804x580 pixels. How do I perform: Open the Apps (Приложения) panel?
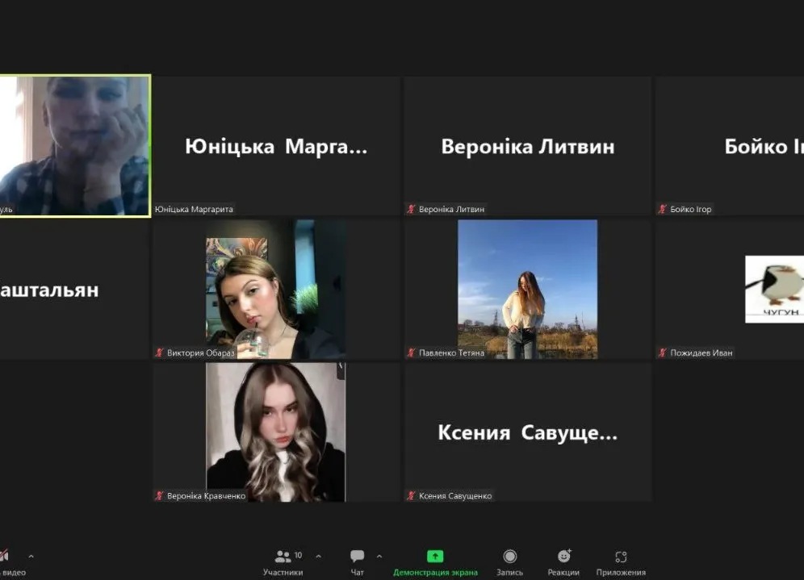620,561
